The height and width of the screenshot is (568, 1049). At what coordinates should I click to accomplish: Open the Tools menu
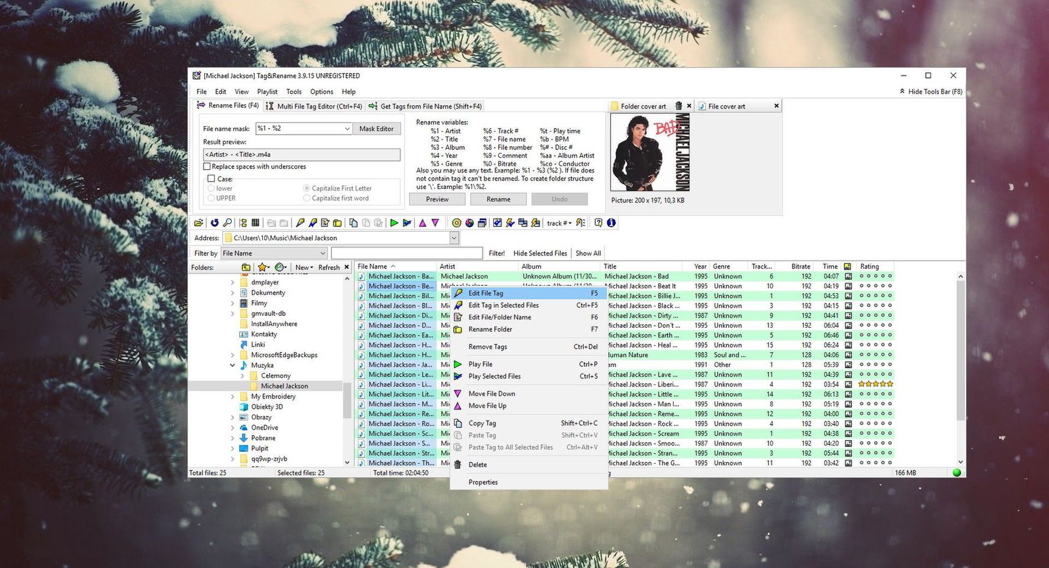(294, 92)
